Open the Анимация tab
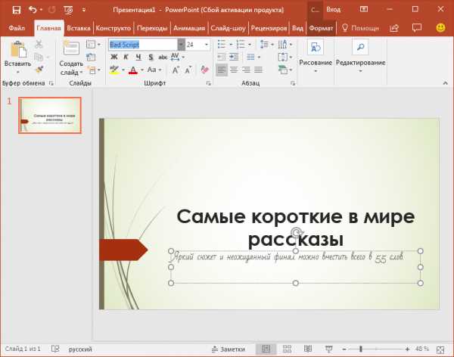The image size is (454, 357). (189, 28)
